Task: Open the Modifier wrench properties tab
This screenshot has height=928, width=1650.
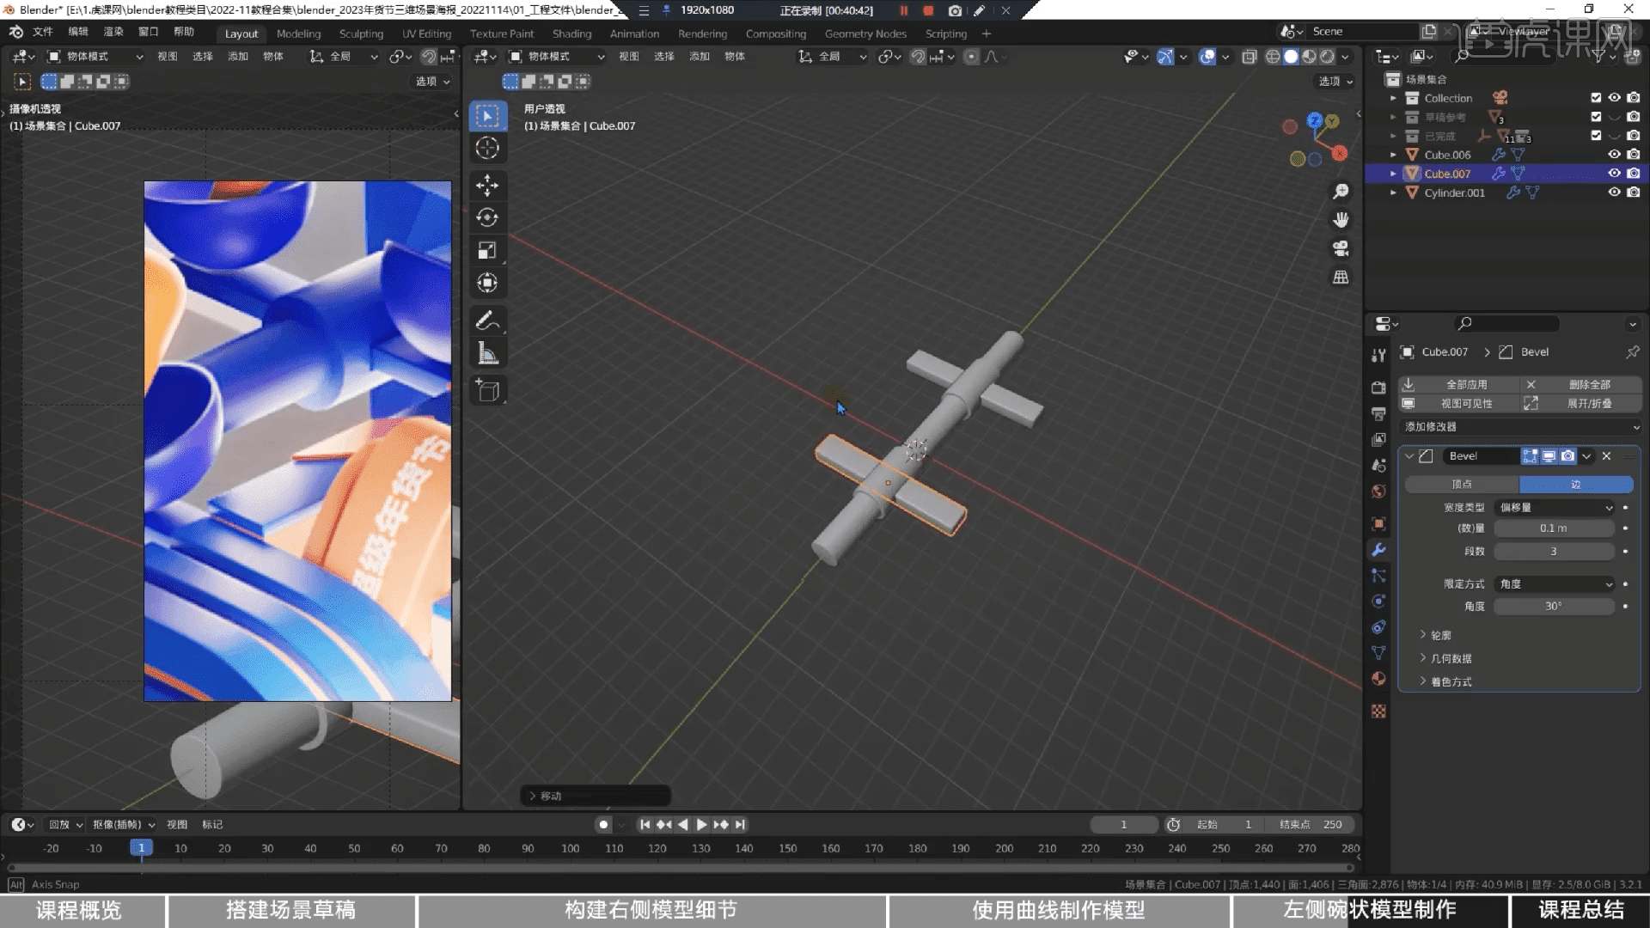Action: pos(1378,550)
